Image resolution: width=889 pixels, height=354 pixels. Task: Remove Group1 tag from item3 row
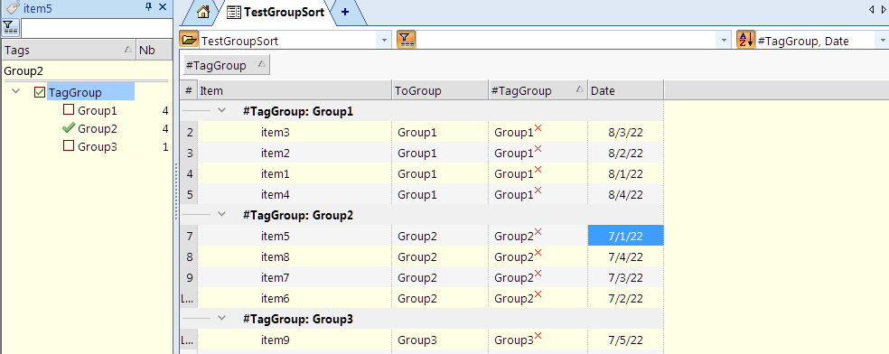coord(538,128)
